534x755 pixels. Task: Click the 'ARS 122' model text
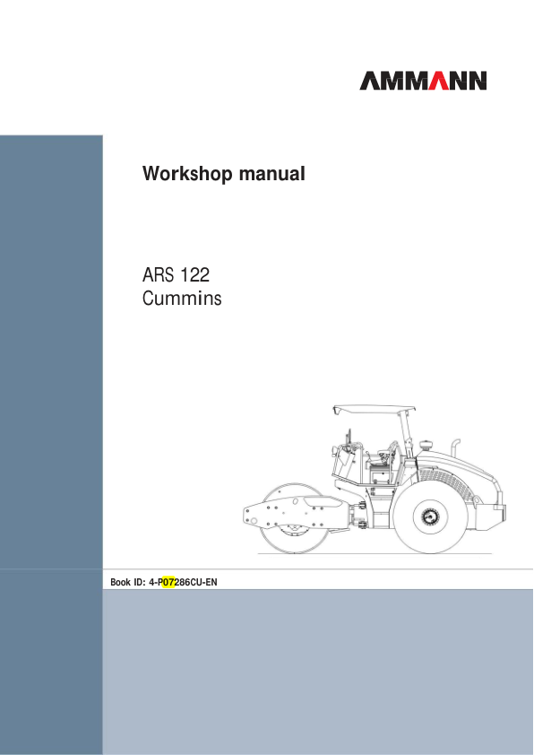point(177,275)
